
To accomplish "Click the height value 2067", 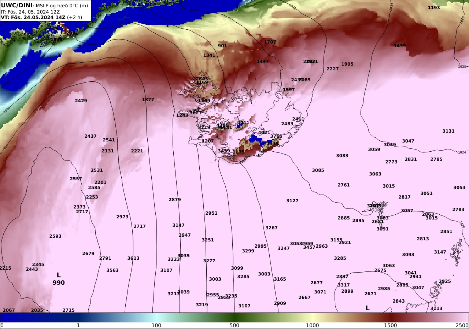I will click(x=9, y=310).
